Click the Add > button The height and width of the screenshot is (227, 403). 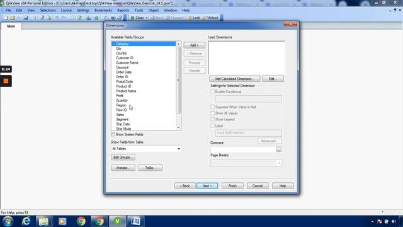pos(195,45)
